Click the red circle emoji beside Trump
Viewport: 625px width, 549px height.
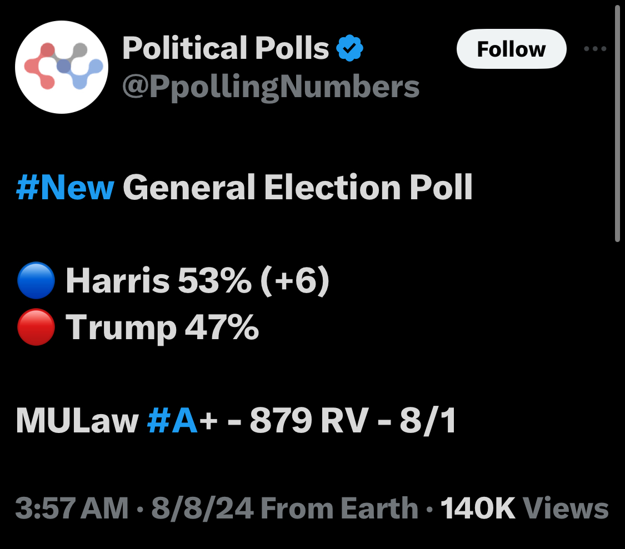tap(36, 327)
